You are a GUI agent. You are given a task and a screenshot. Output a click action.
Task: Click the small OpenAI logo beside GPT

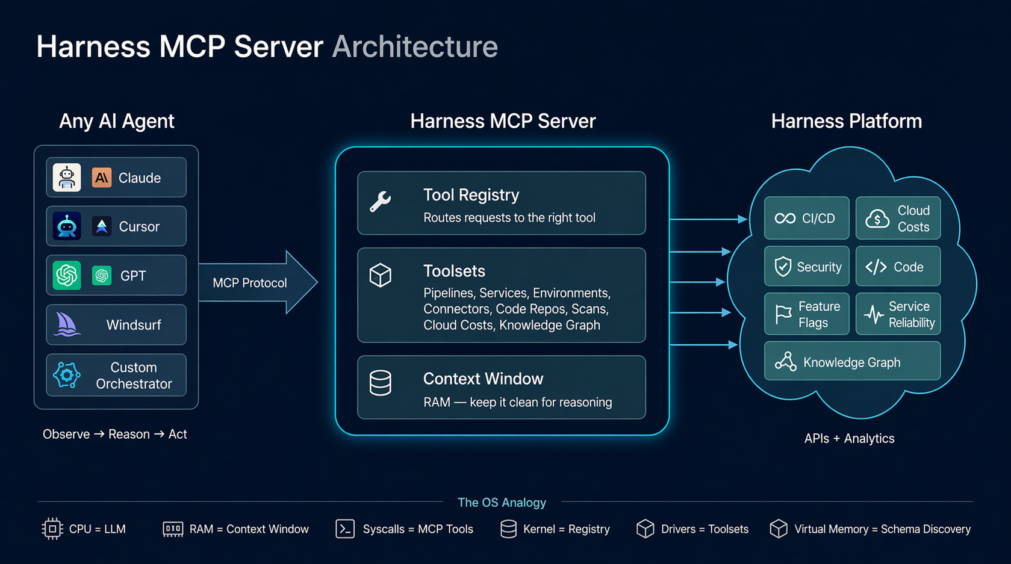[102, 276]
